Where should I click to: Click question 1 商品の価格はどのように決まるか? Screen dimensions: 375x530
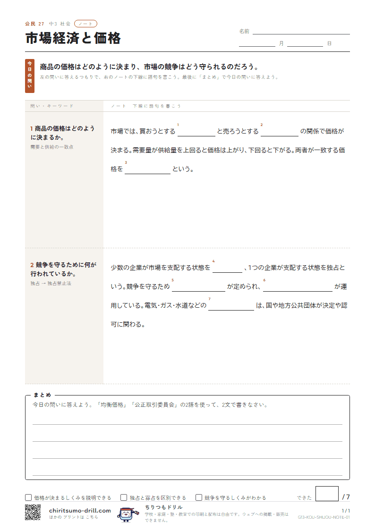(62, 133)
